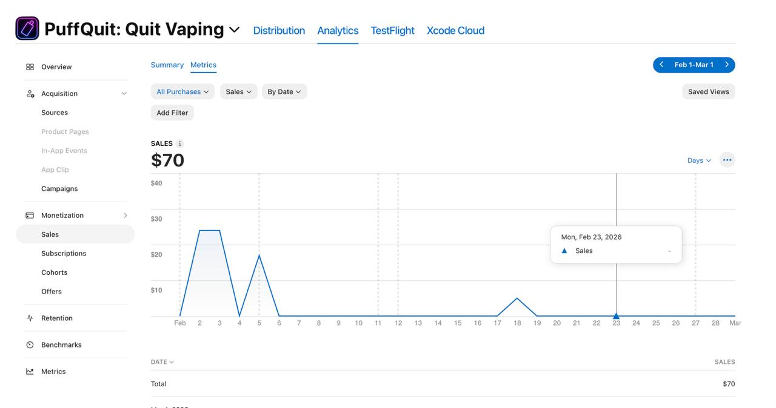Screen dimensions: 776x408
Task: Collapse the Acquisition section chevron
Action: [x=124, y=93]
